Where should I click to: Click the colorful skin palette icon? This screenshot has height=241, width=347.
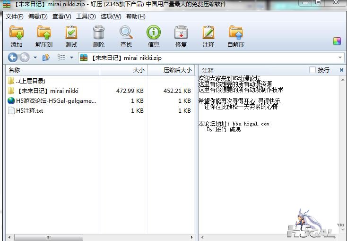coord(337,41)
